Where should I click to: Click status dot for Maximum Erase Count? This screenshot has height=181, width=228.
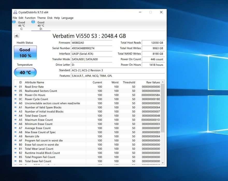(15, 120)
